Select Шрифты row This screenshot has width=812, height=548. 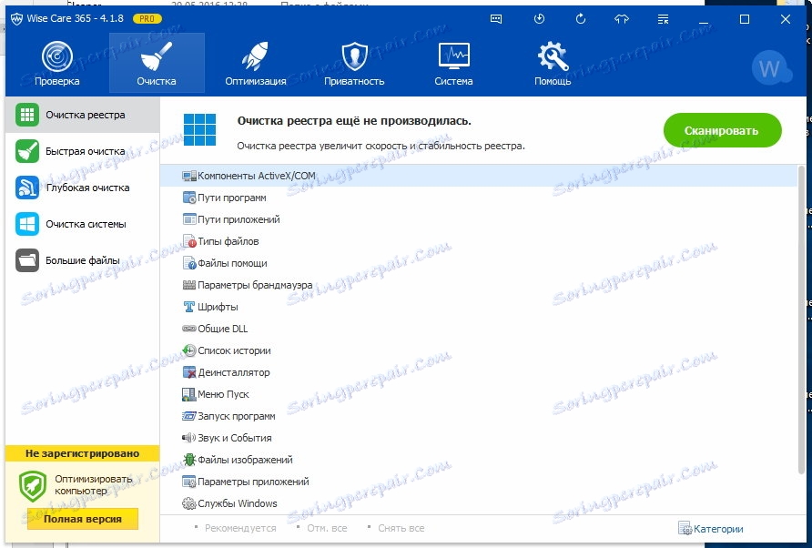pos(479,307)
